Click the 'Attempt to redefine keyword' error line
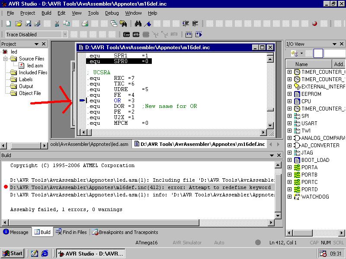 pyautogui.click(x=142, y=187)
